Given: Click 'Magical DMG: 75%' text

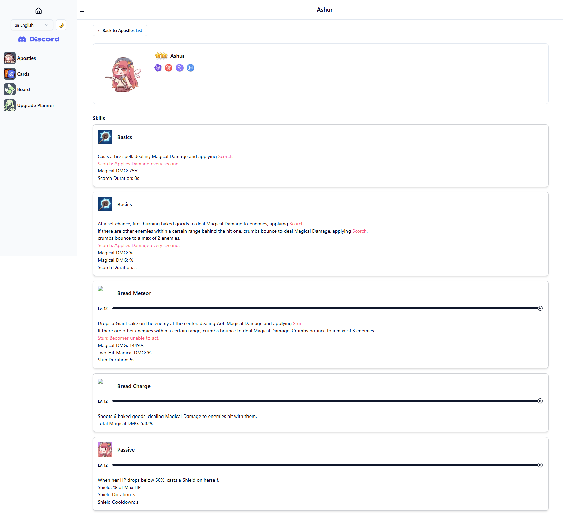Looking at the screenshot, I should 118,171.
